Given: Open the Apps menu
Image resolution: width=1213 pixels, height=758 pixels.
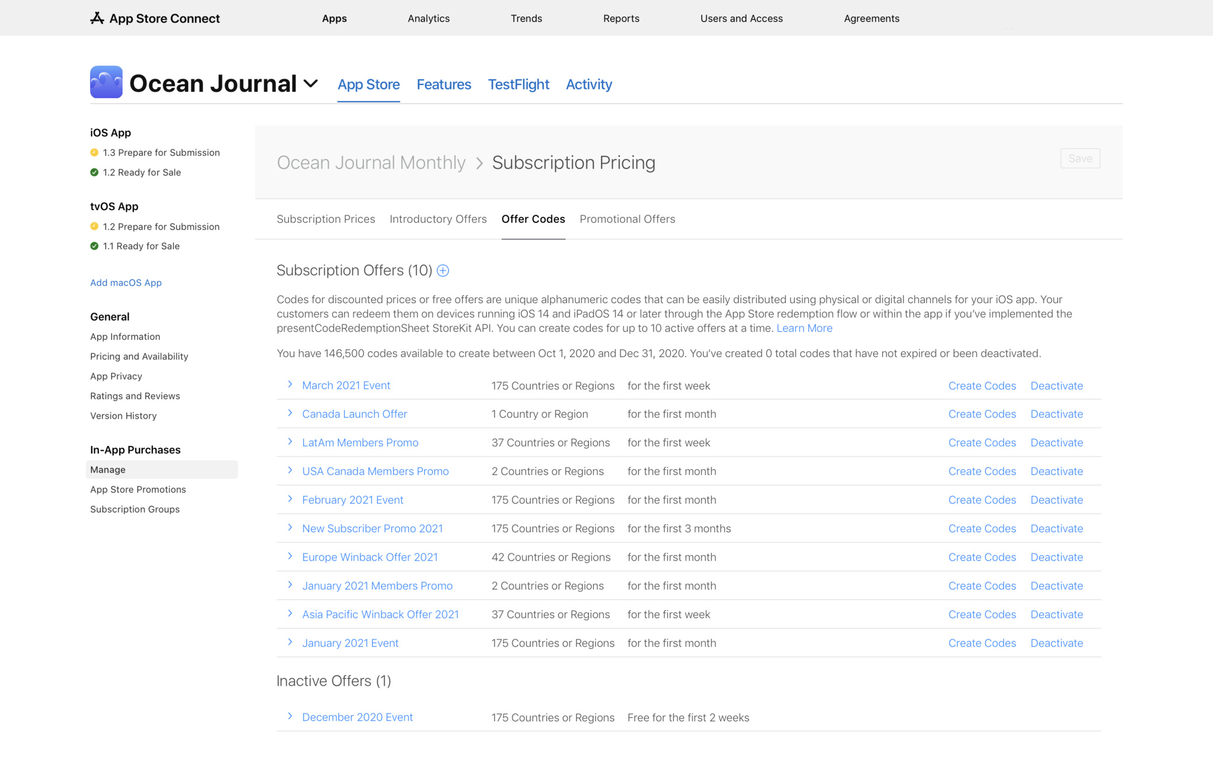Looking at the screenshot, I should point(335,18).
